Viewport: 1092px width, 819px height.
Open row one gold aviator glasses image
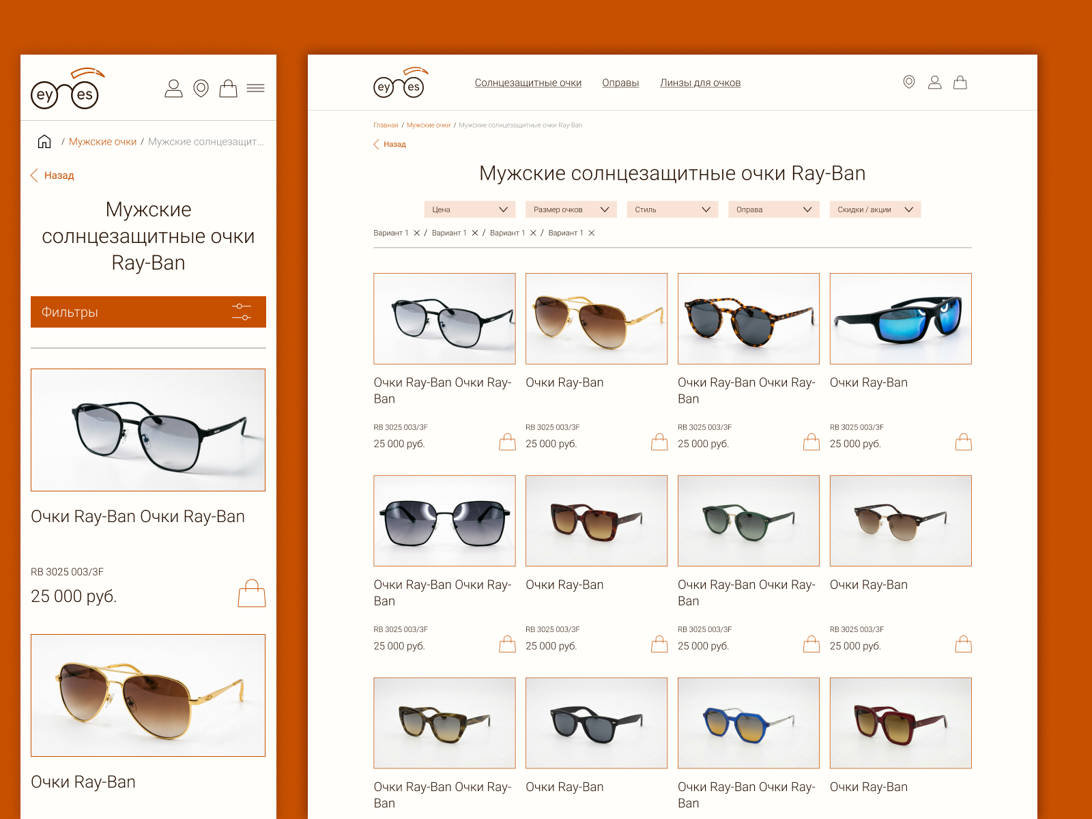597,319
